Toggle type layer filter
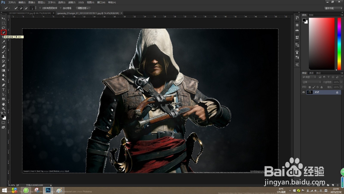This screenshot has height=194, width=344. (329, 77)
